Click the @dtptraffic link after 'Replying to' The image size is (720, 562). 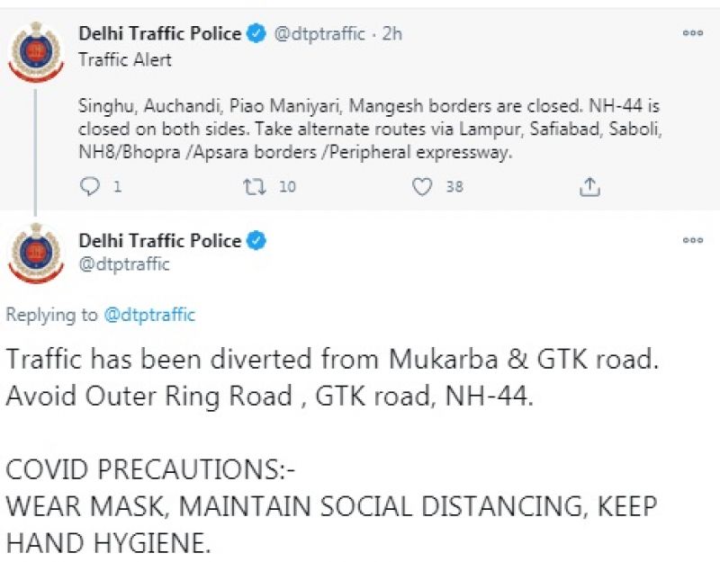point(149,315)
